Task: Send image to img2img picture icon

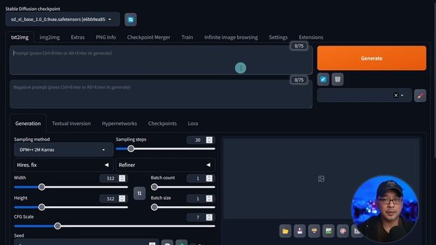Action: point(328,231)
